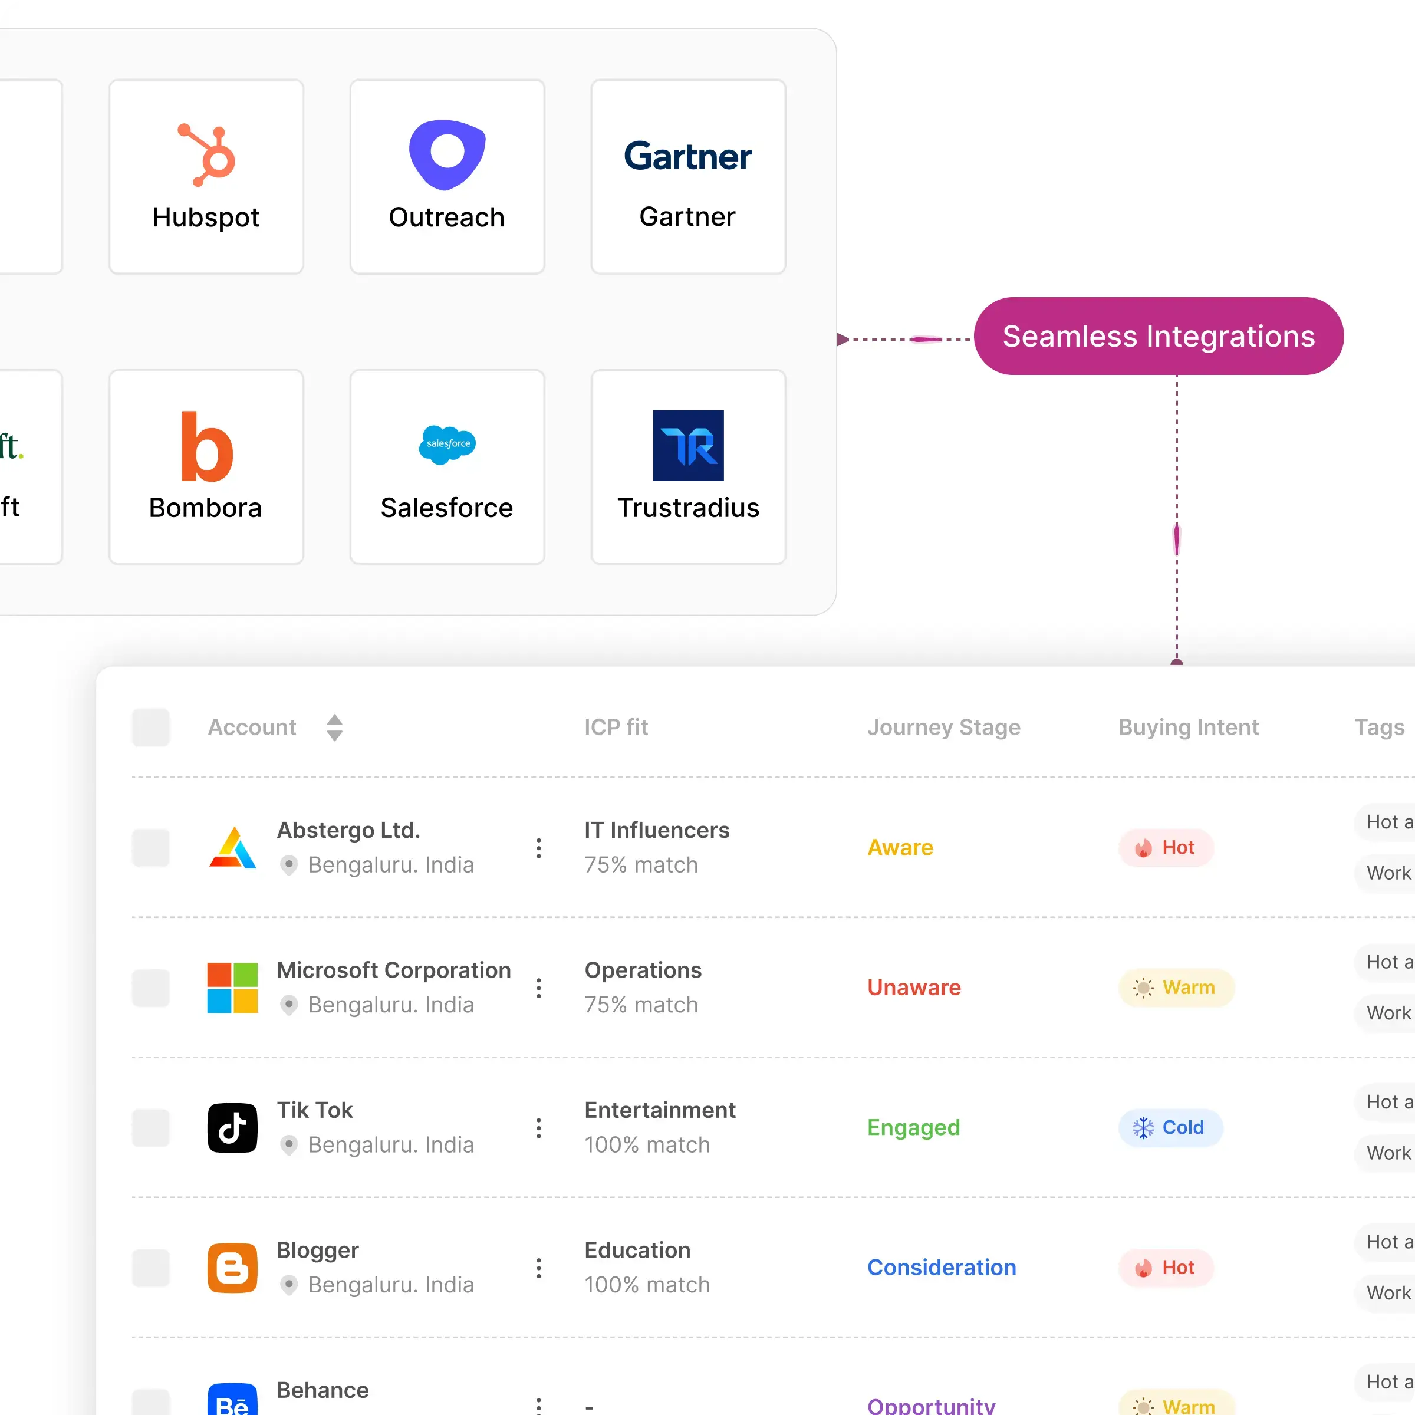The image size is (1415, 1415).
Task: Click the Unaware journey stage label
Action: [x=914, y=988]
